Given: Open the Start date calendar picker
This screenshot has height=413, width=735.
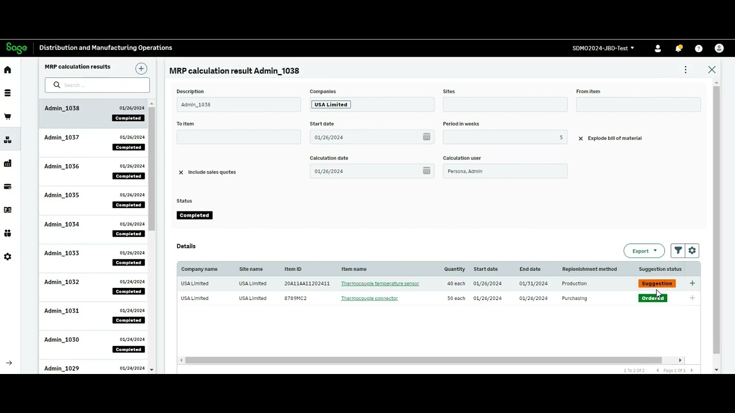Looking at the screenshot, I should click(x=427, y=137).
